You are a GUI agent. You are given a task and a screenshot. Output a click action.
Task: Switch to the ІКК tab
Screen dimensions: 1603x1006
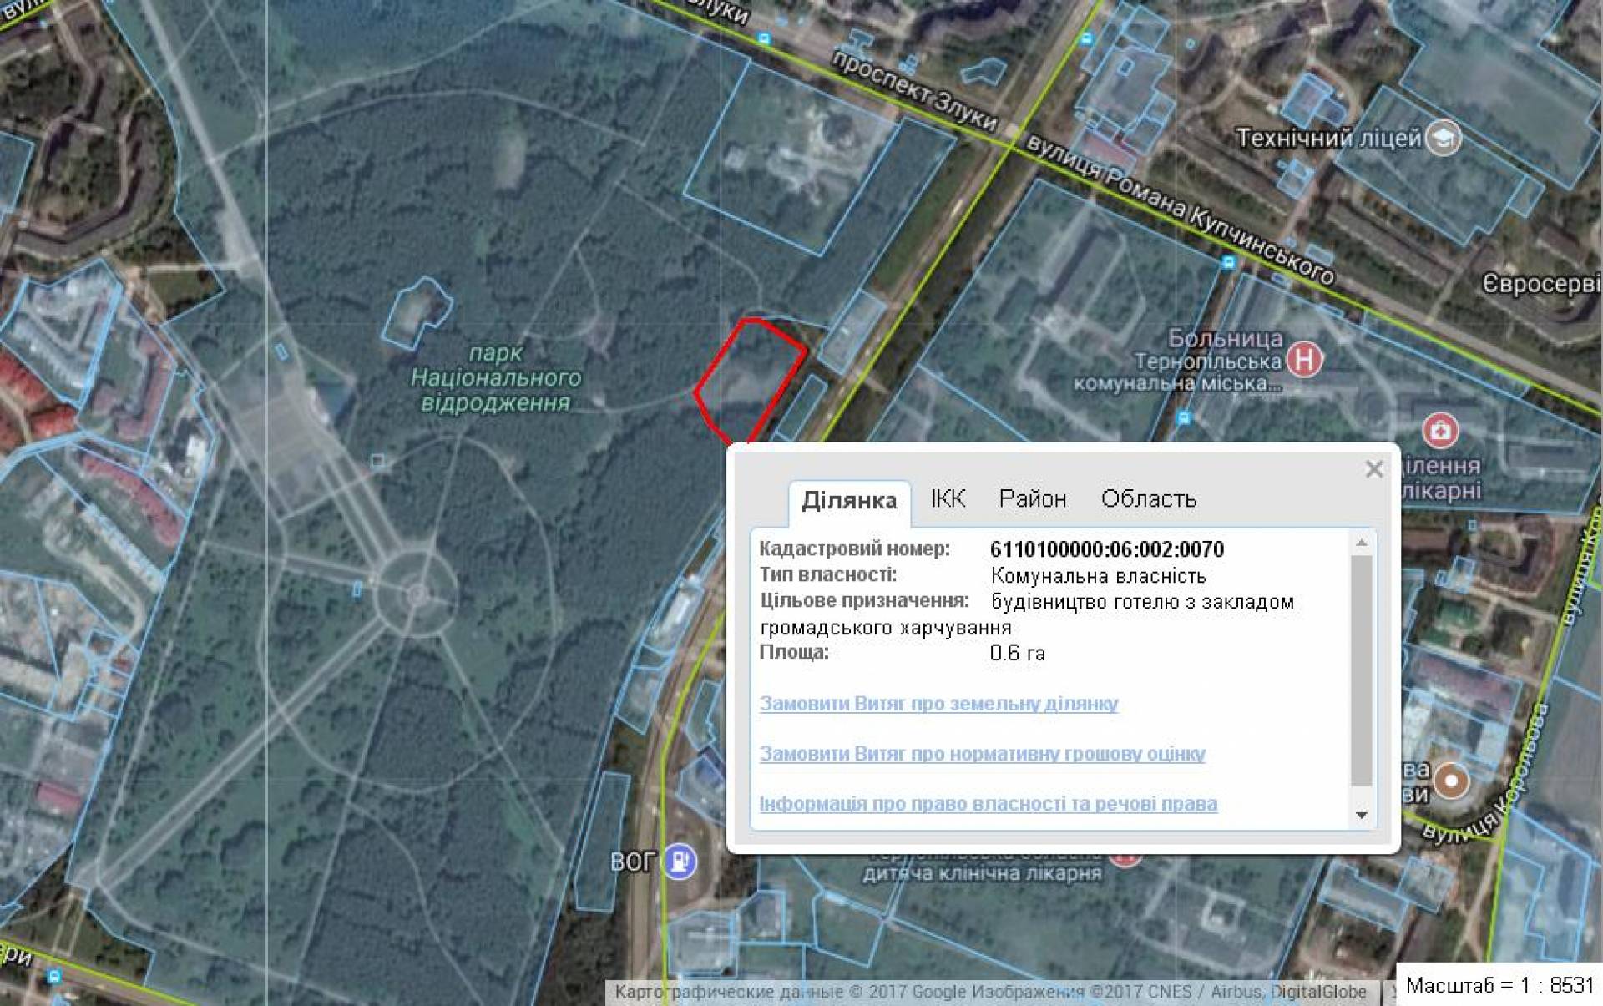948,499
